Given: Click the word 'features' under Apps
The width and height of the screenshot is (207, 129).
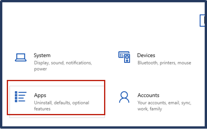Looking at the screenshot, I should pyautogui.click(x=42, y=109).
